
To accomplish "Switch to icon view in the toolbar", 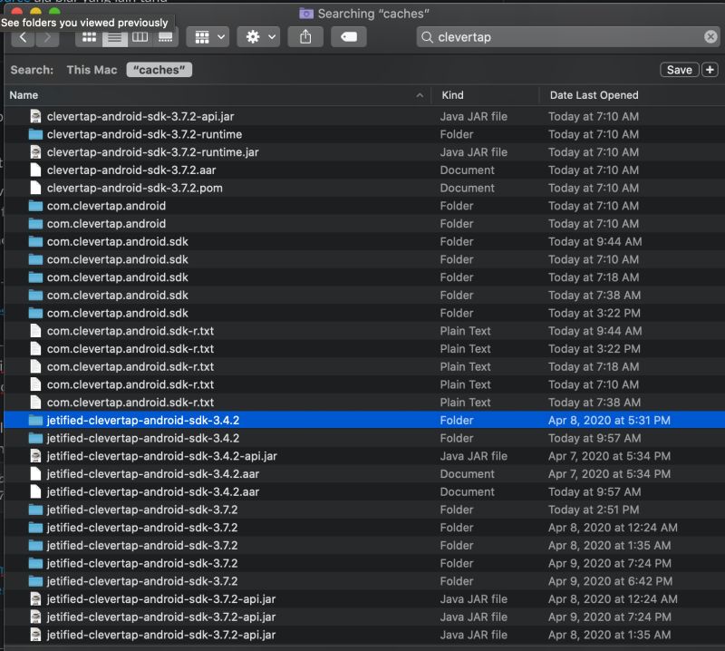I will coord(88,37).
